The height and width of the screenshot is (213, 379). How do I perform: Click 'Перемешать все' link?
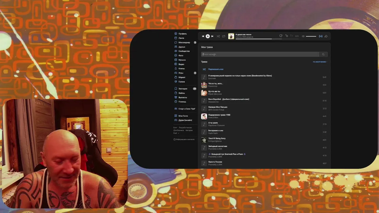point(216,69)
